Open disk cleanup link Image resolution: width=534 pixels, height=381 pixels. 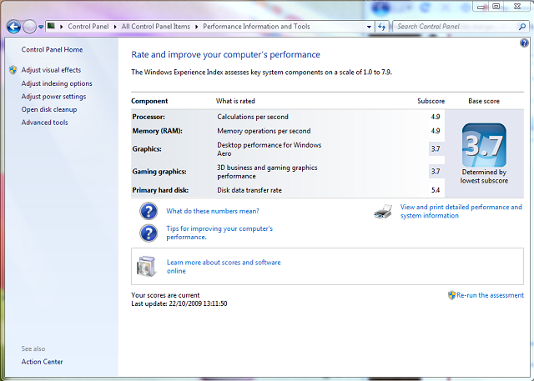(x=49, y=109)
